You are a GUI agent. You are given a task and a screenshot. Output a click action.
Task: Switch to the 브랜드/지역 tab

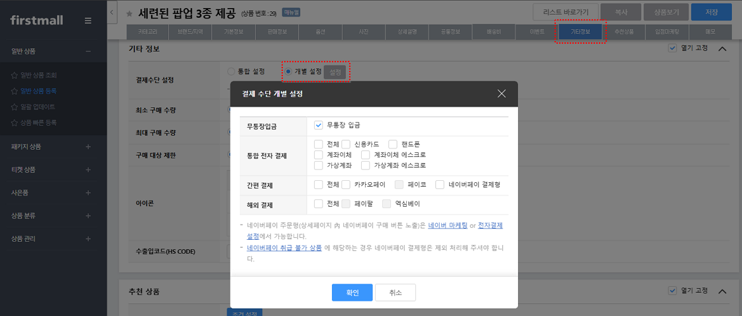click(191, 32)
